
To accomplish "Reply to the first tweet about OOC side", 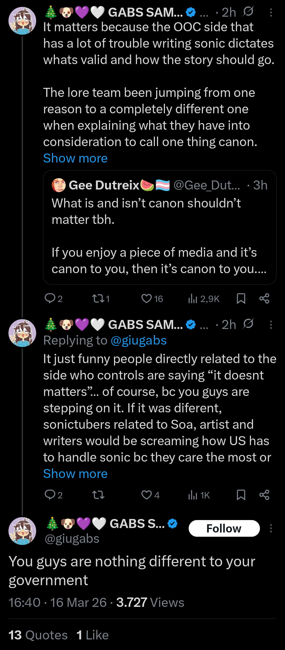I will tap(54, 299).
